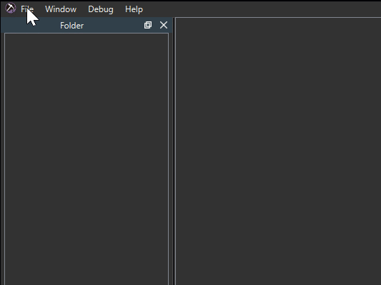
Task: Open the File menu
Action: pyautogui.click(x=27, y=9)
